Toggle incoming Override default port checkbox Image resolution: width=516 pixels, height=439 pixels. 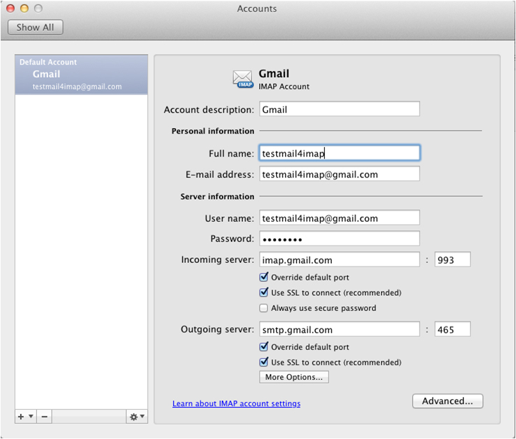(264, 277)
